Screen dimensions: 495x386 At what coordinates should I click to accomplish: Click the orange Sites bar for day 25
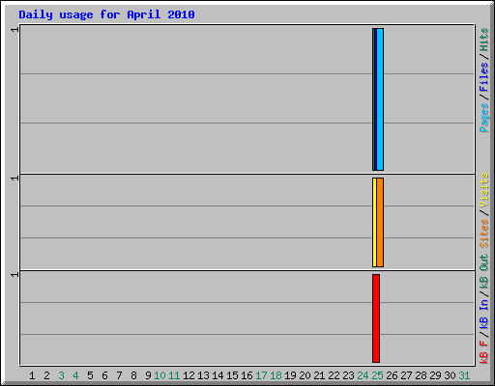point(380,222)
